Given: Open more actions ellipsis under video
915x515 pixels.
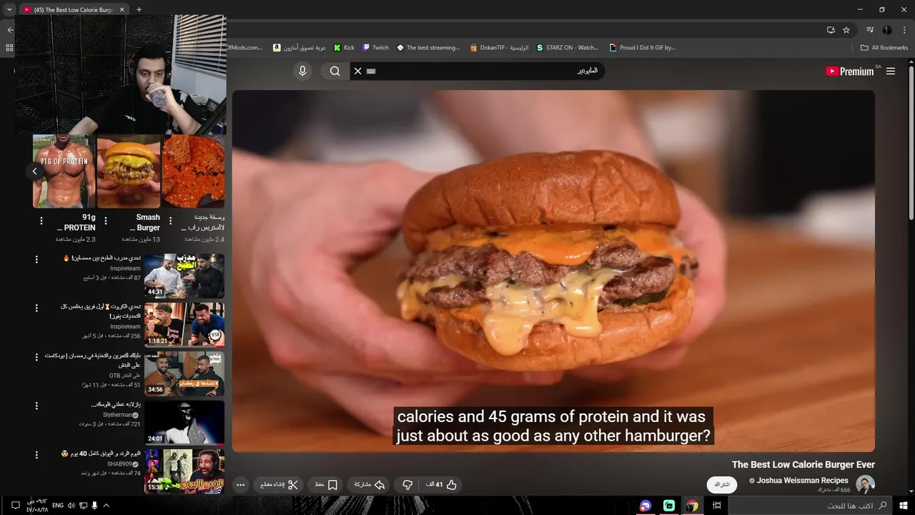Looking at the screenshot, I should point(241,484).
